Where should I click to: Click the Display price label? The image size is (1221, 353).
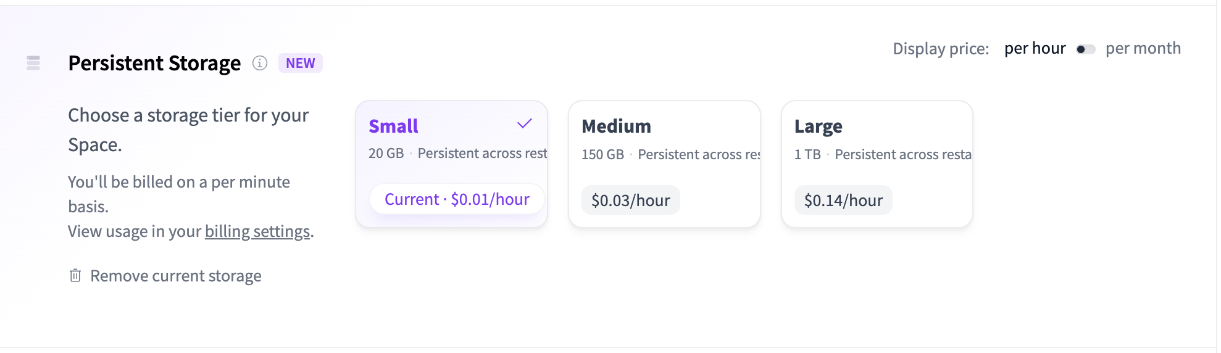940,49
